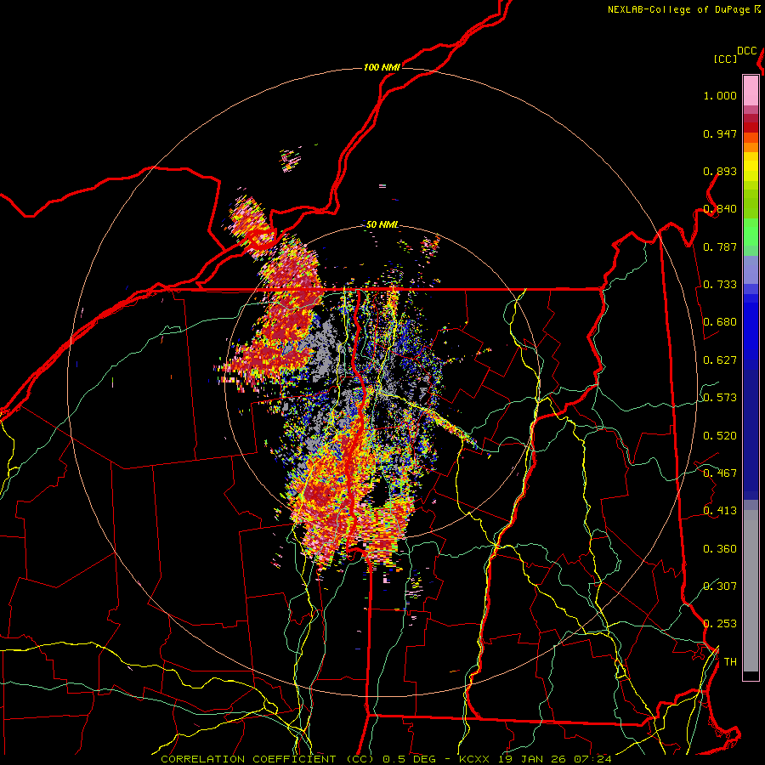
Task: Click the NEXLAB-College of DuPage title text
Action: 681,9
